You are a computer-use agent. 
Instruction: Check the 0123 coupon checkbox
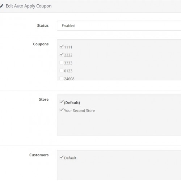[x=62, y=71]
